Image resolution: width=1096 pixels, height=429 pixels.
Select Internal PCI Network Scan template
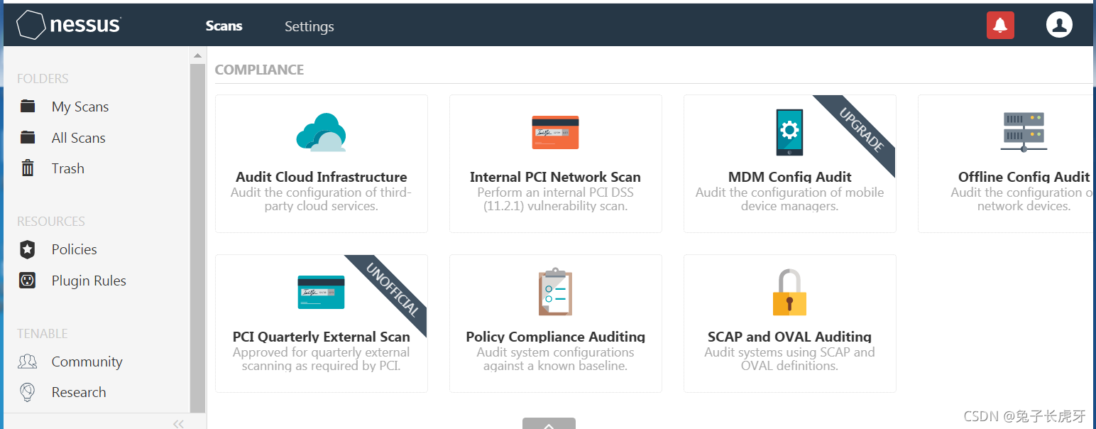click(556, 163)
